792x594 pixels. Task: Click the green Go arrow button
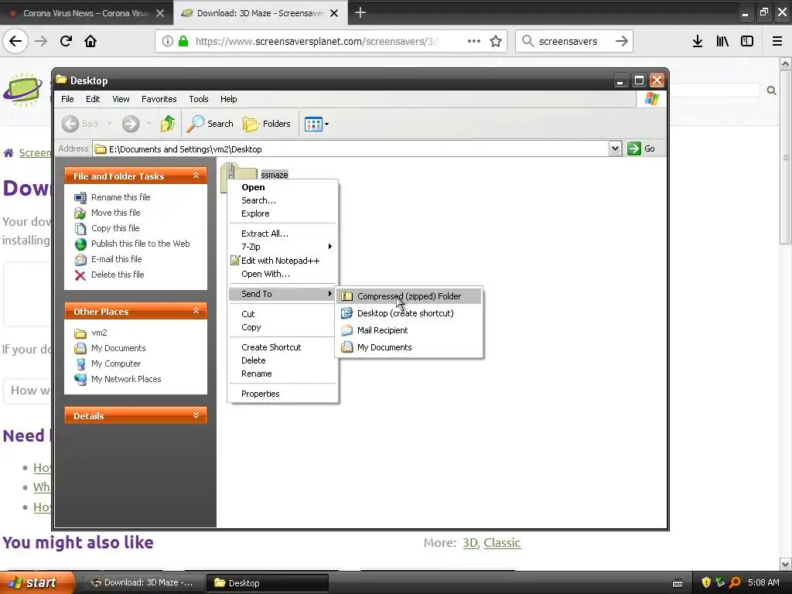click(x=634, y=148)
